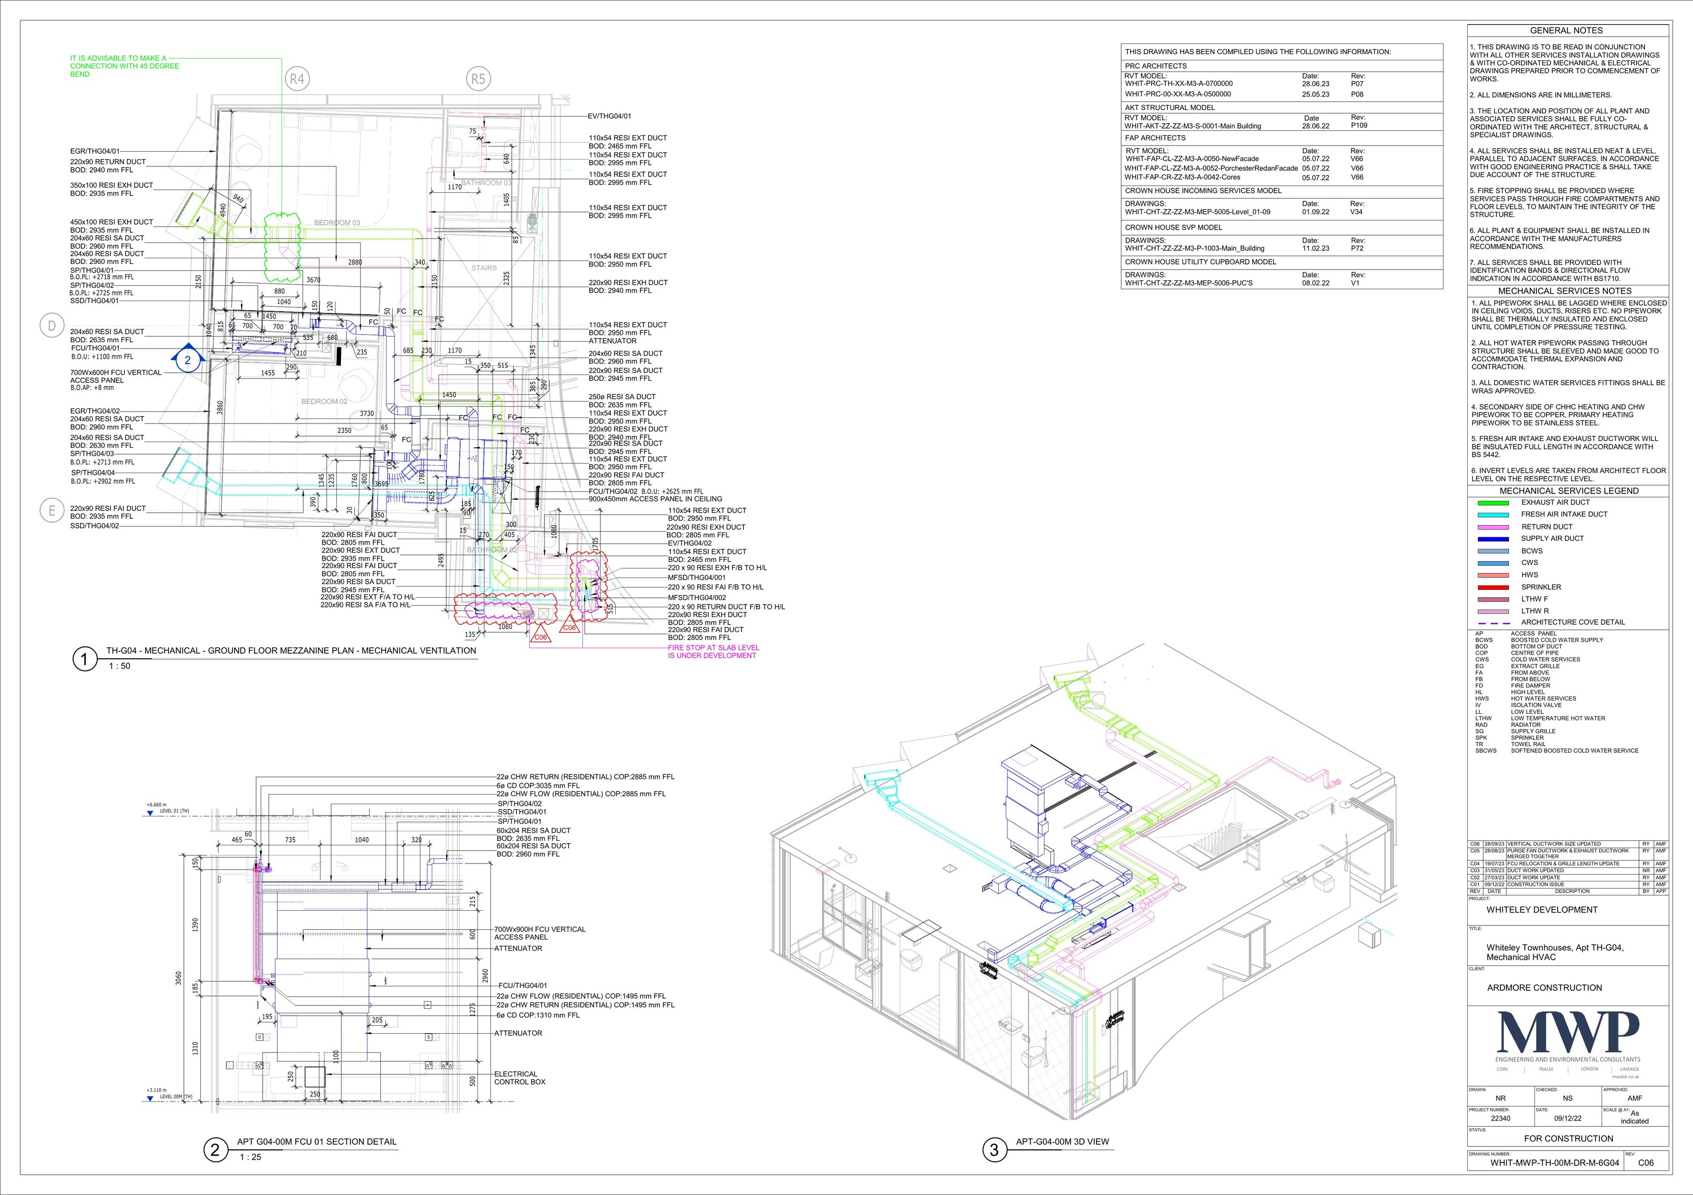Click the R5 grid bubble
Viewport: 1693px width, 1195px height.
click(x=478, y=79)
